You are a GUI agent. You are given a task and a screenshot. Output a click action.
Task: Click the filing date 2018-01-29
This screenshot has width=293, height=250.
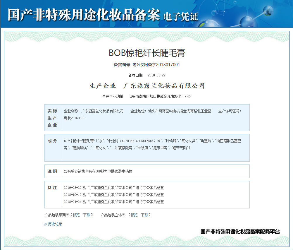157,75
